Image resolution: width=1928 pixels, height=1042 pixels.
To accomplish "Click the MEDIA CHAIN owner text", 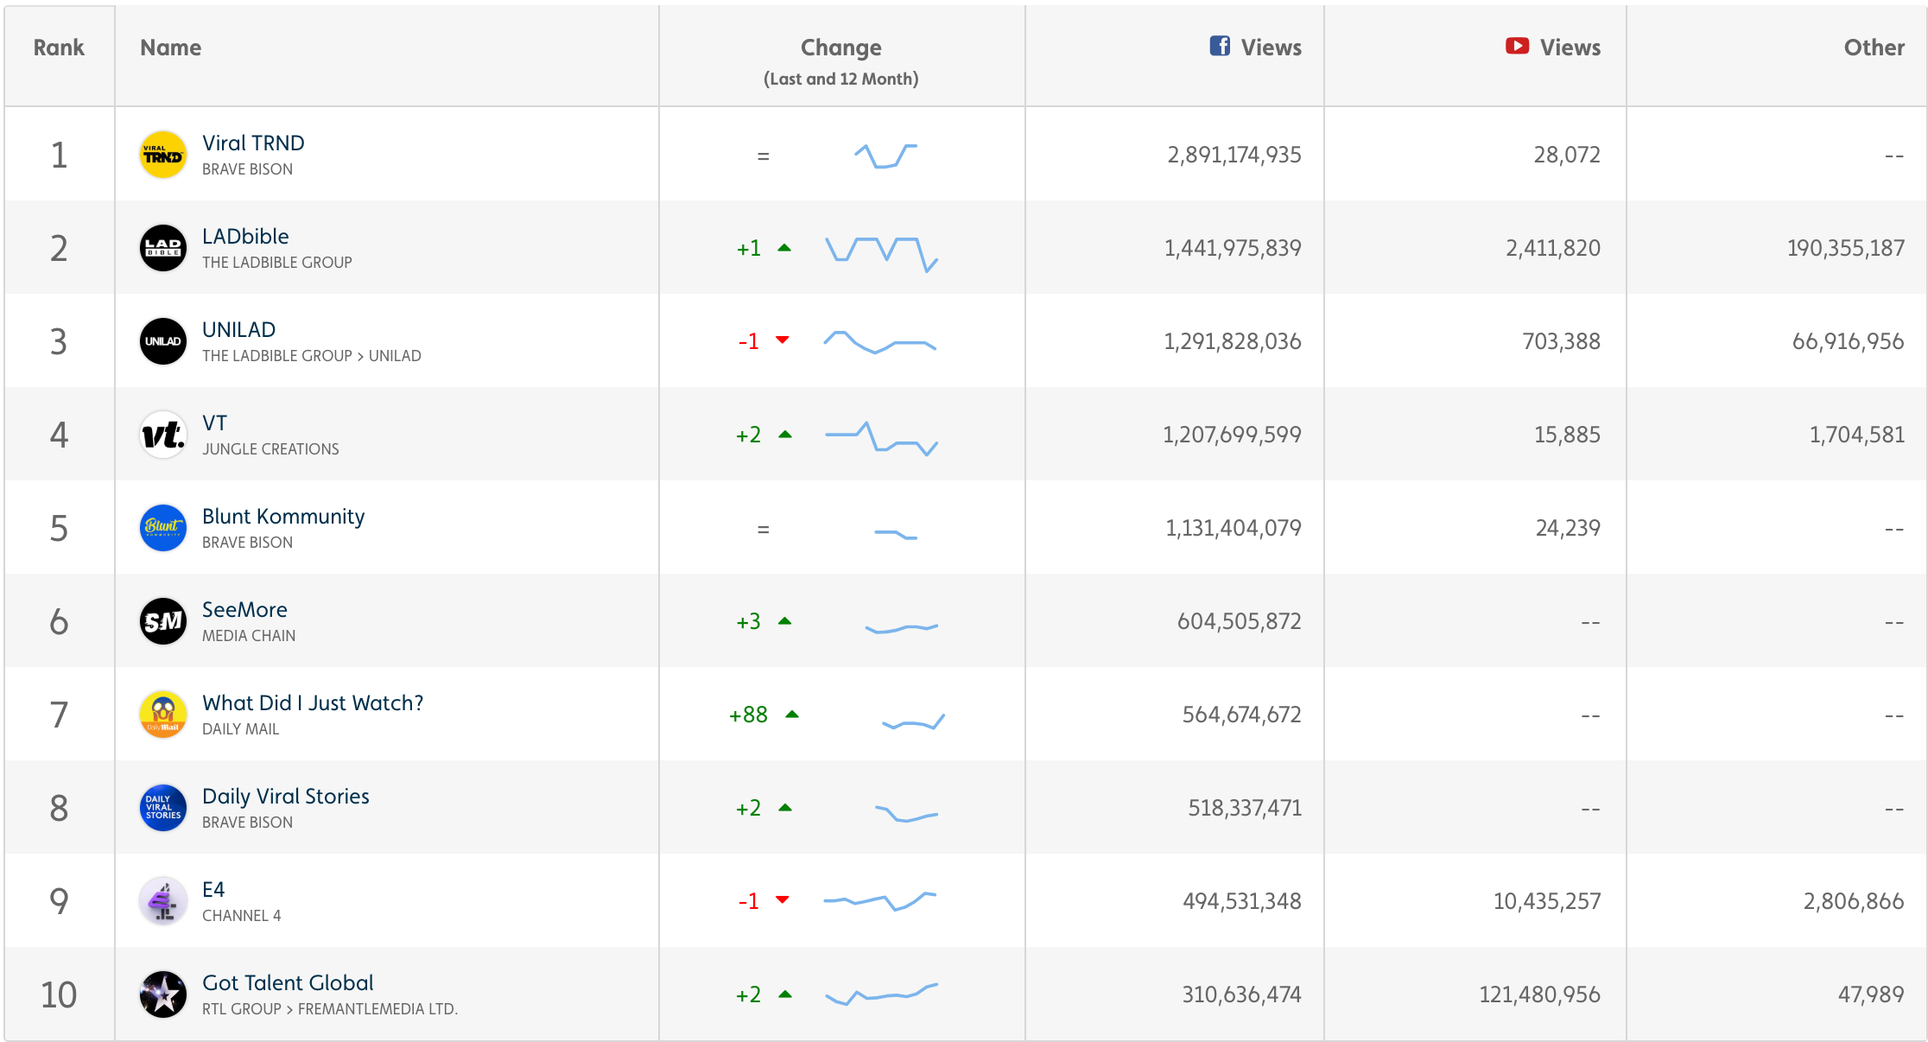I will 249,636.
